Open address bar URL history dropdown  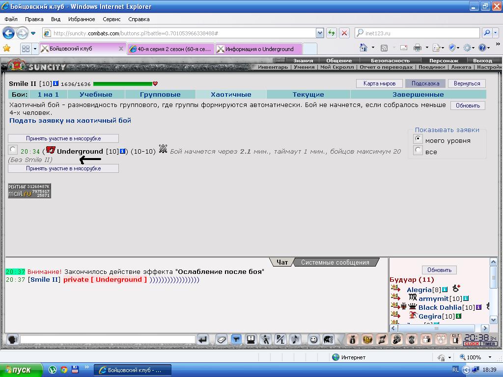(319, 33)
